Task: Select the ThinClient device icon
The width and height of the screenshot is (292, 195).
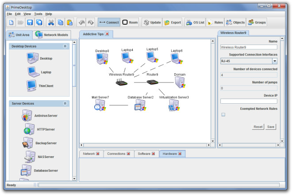Action: [31, 86]
